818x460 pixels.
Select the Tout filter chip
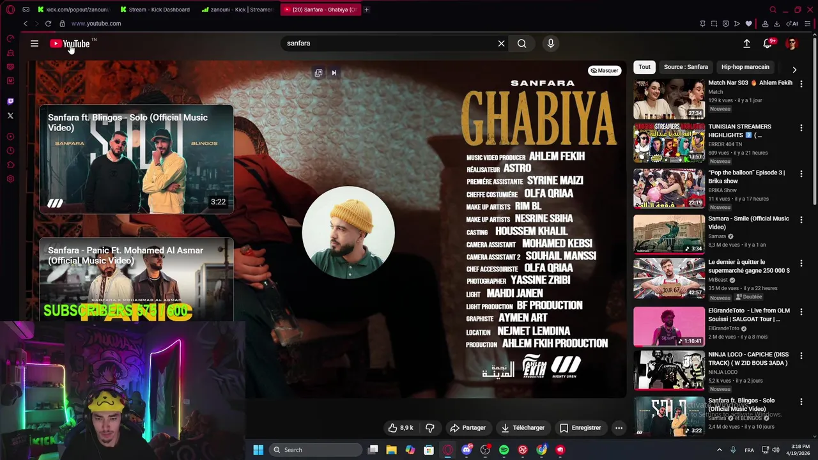click(x=644, y=67)
